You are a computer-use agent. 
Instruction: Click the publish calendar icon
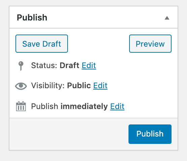pyautogui.click(x=21, y=106)
